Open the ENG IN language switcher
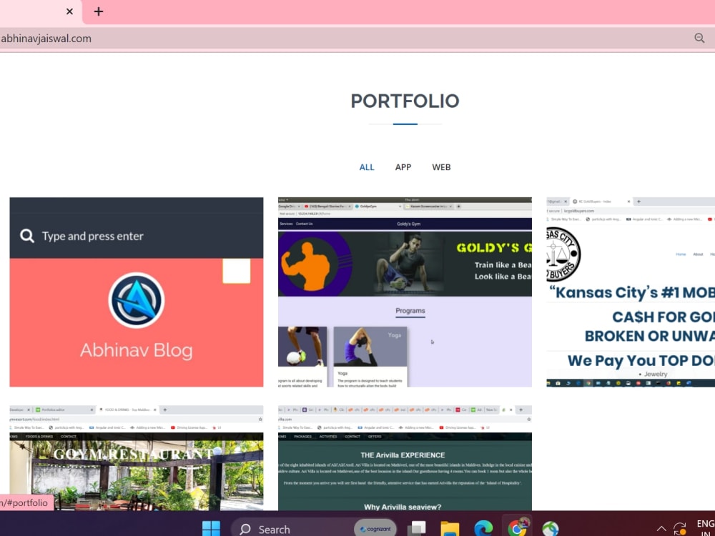Image resolution: width=715 pixels, height=536 pixels. (x=706, y=529)
